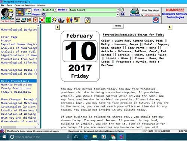
Task: Click the colored grid chart icon
Action: point(19,12)
